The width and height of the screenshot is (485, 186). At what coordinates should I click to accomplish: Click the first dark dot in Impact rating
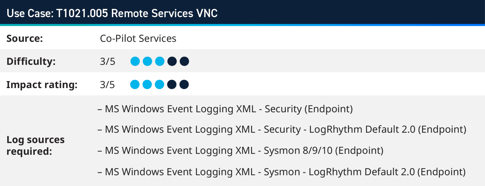[x=172, y=85]
